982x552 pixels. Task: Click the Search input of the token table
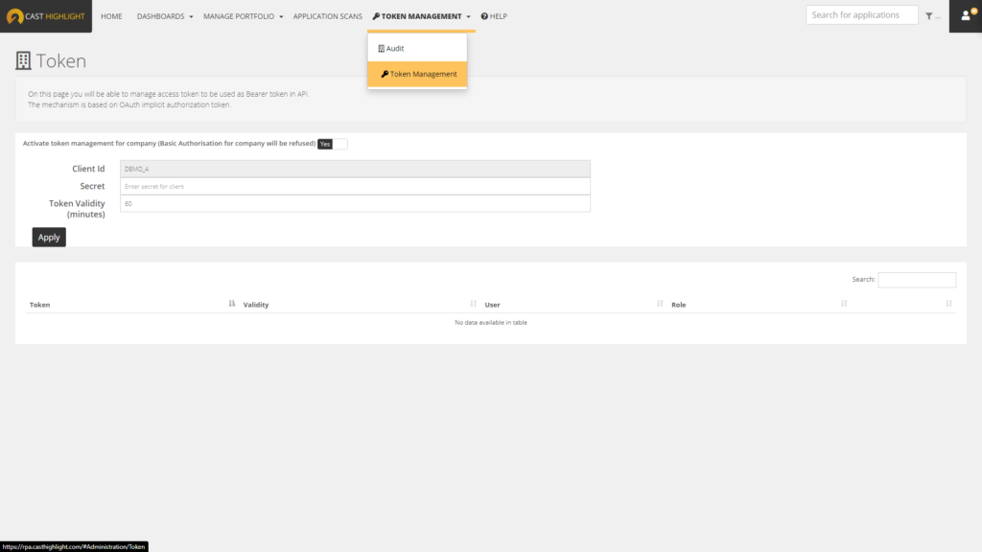coord(917,279)
